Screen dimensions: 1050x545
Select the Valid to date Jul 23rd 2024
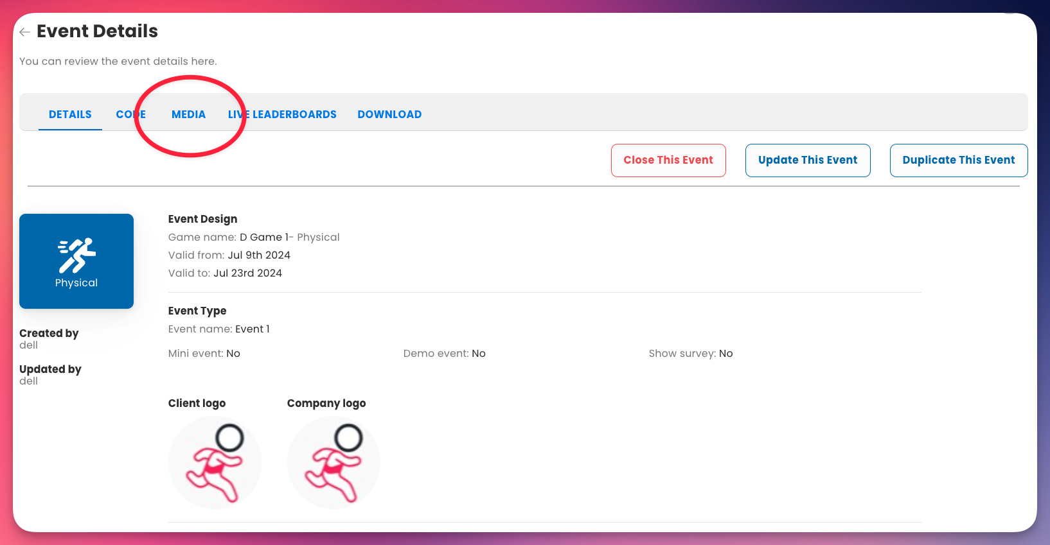click(x=247, y=273)
